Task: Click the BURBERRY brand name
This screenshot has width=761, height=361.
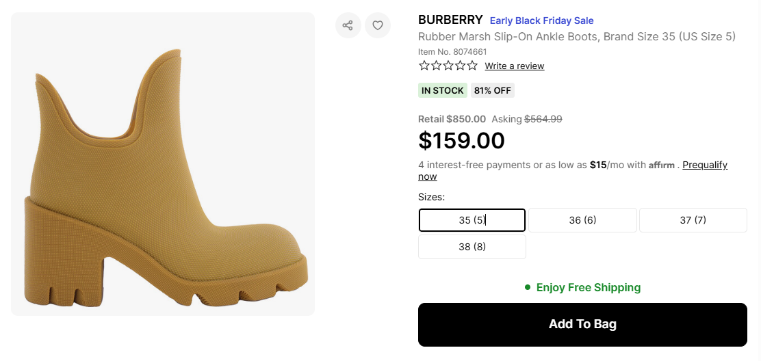Action: click(x=450, y=20)
